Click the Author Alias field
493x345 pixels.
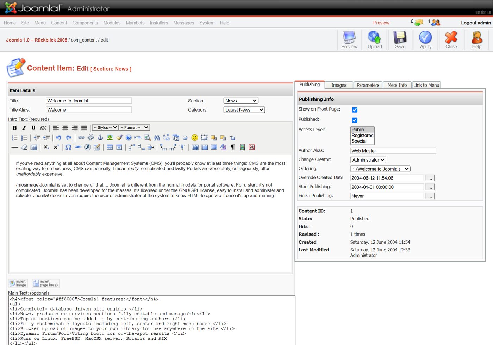click(x=393, y=151)
